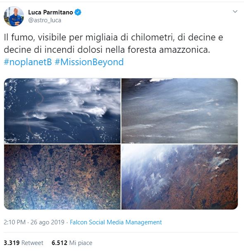244x252 pixels.
Task: Open the Luca Parmitano display name
Action: 50,12
